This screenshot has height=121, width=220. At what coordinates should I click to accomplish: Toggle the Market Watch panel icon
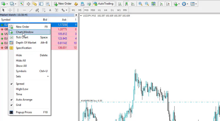(22, 4)
